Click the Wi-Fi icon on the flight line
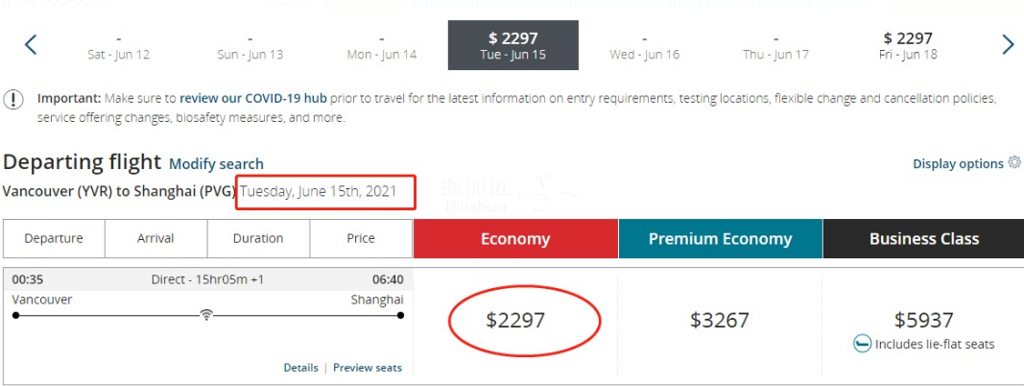This screenshot has width=1024, height=386. (x=206, y=316)
